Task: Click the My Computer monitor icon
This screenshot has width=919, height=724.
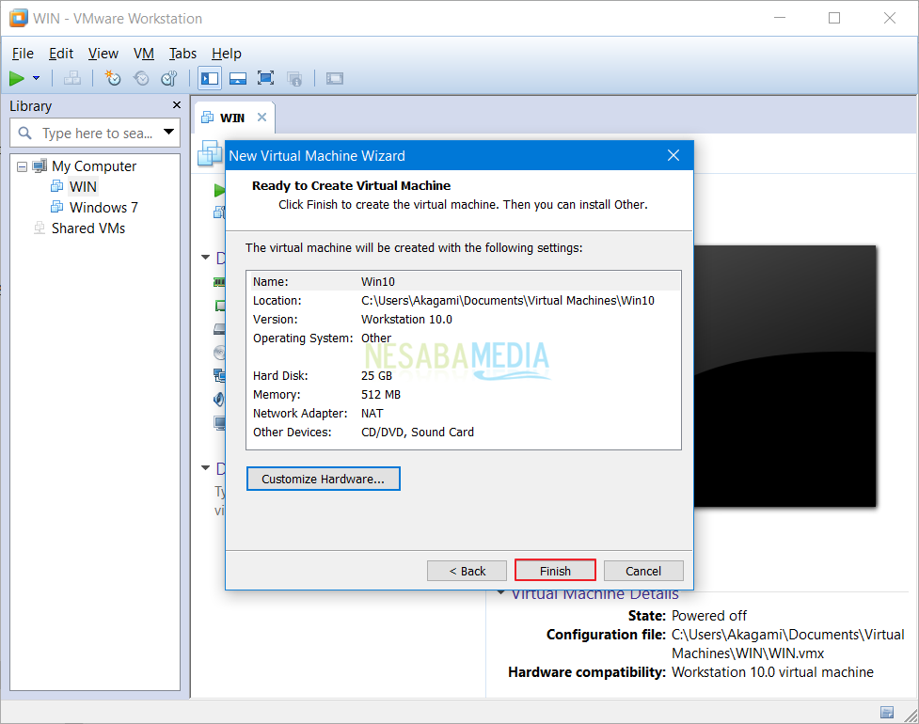Action: (40, 165)
